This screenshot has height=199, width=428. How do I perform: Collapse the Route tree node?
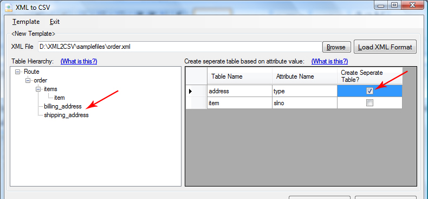pyautogui.click(x=18, y=72)
